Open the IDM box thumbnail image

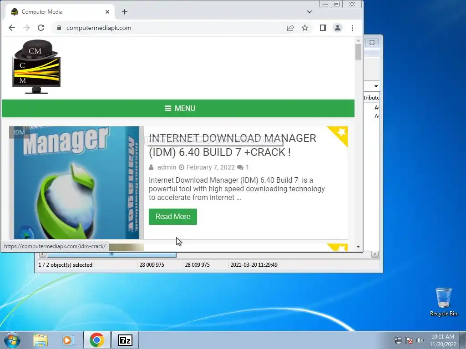(76, 183)
